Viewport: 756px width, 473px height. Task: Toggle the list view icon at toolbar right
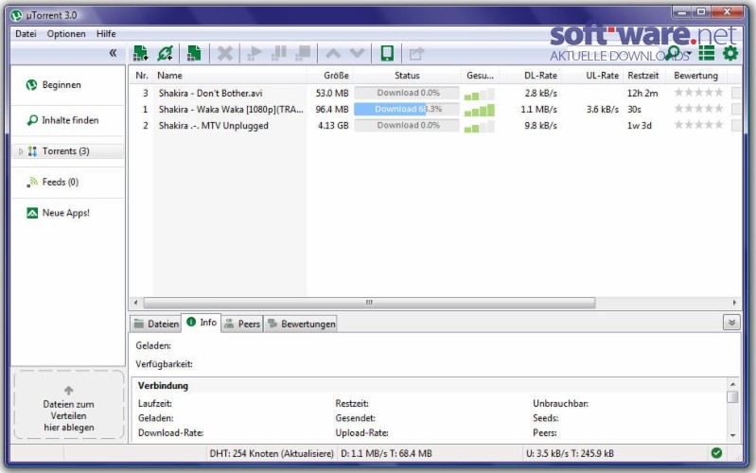(x=707, y=53)
